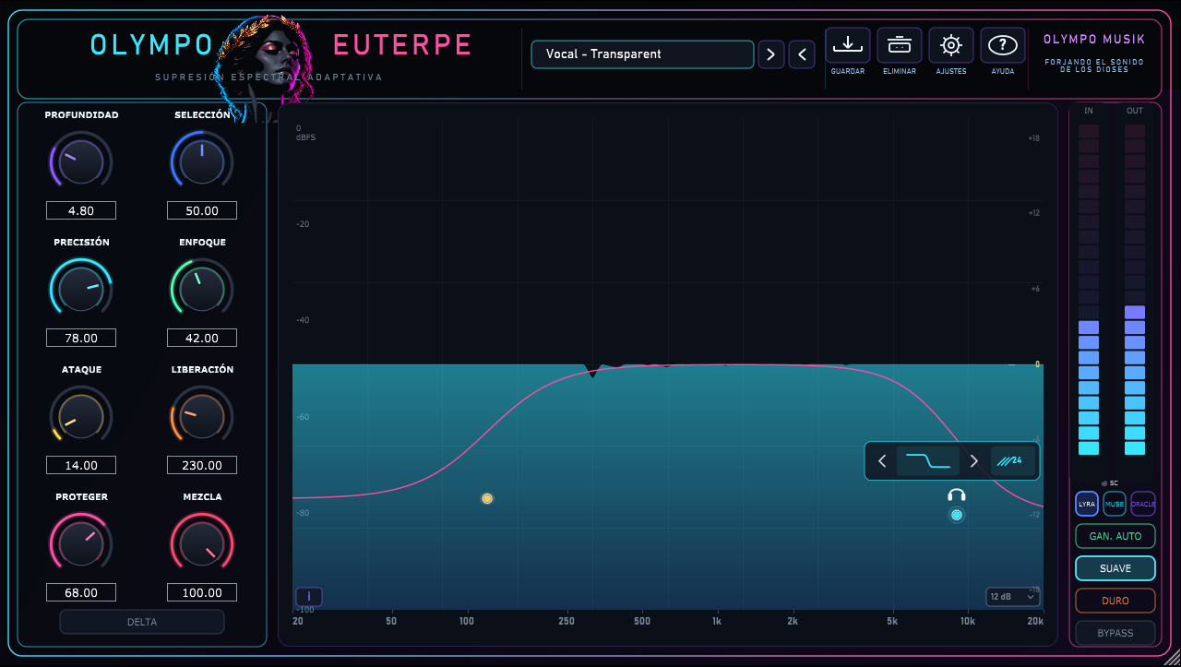
Task: Select SUAVE mode
Action: click(x=1115, y=568)
